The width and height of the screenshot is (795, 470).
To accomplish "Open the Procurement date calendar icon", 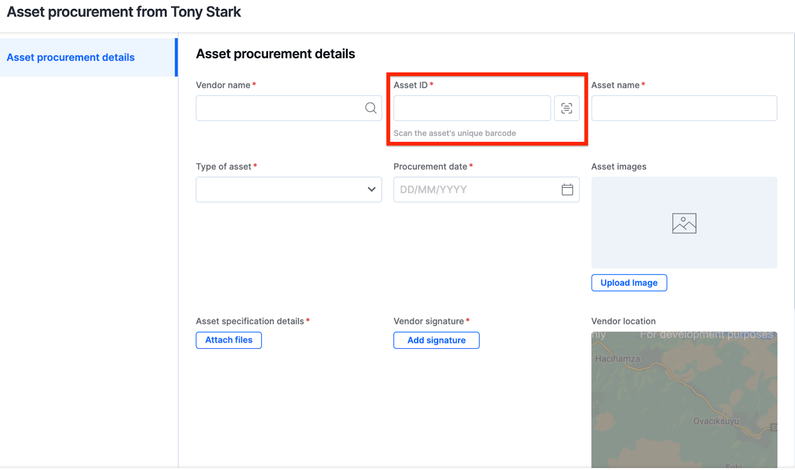I will 567,189.
